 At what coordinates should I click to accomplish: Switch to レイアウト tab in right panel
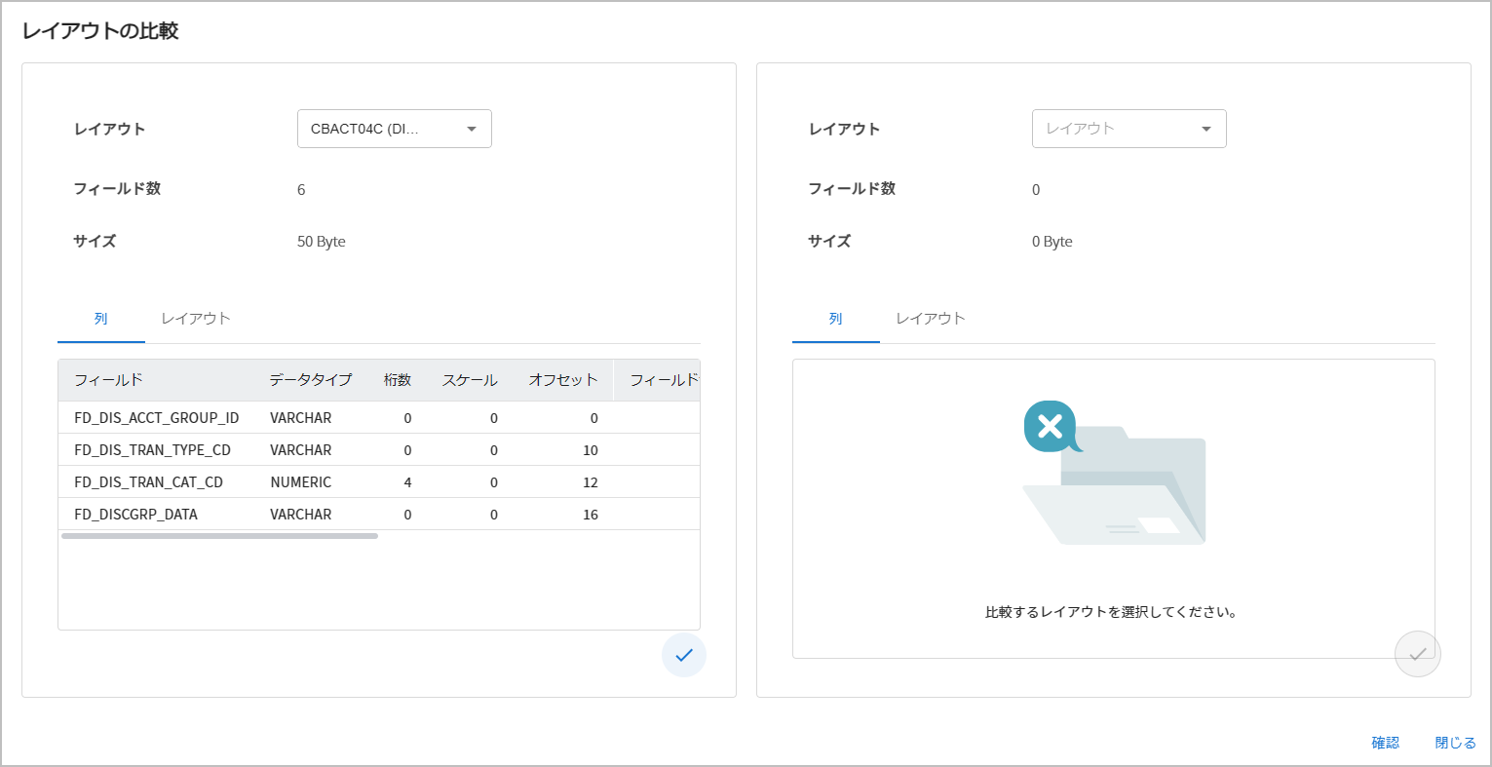click(931, 319)
